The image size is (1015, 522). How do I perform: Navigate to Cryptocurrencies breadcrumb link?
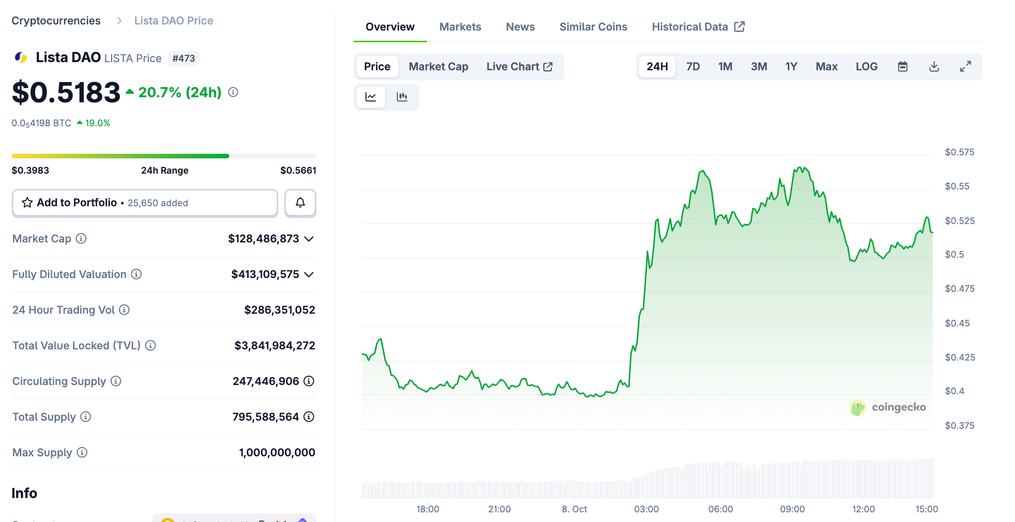(56, 20)
